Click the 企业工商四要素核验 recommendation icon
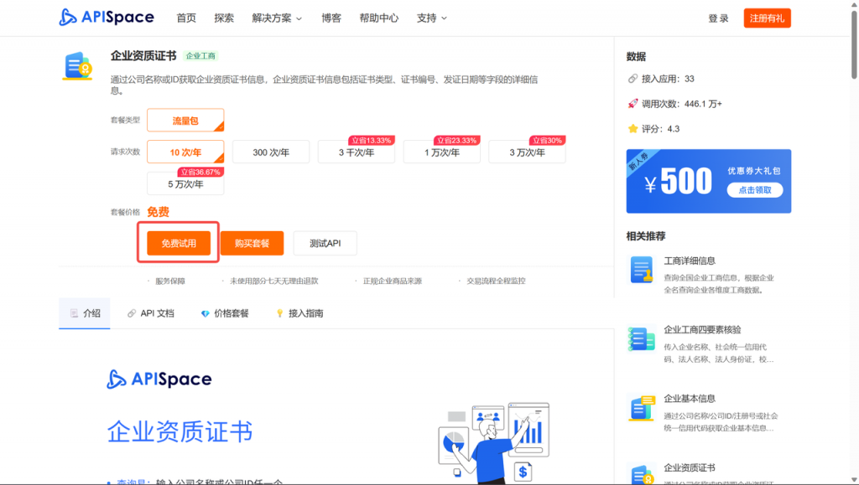Viewport: 859px width, 485px height. click(642, 338)
